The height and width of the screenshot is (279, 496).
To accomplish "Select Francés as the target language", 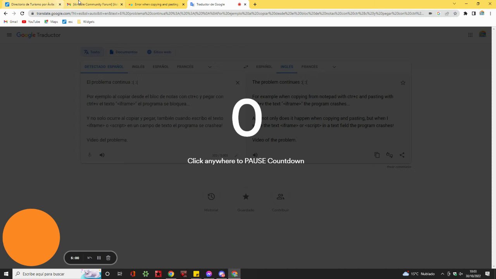I will pyautogui.click(x=310, y=67).
